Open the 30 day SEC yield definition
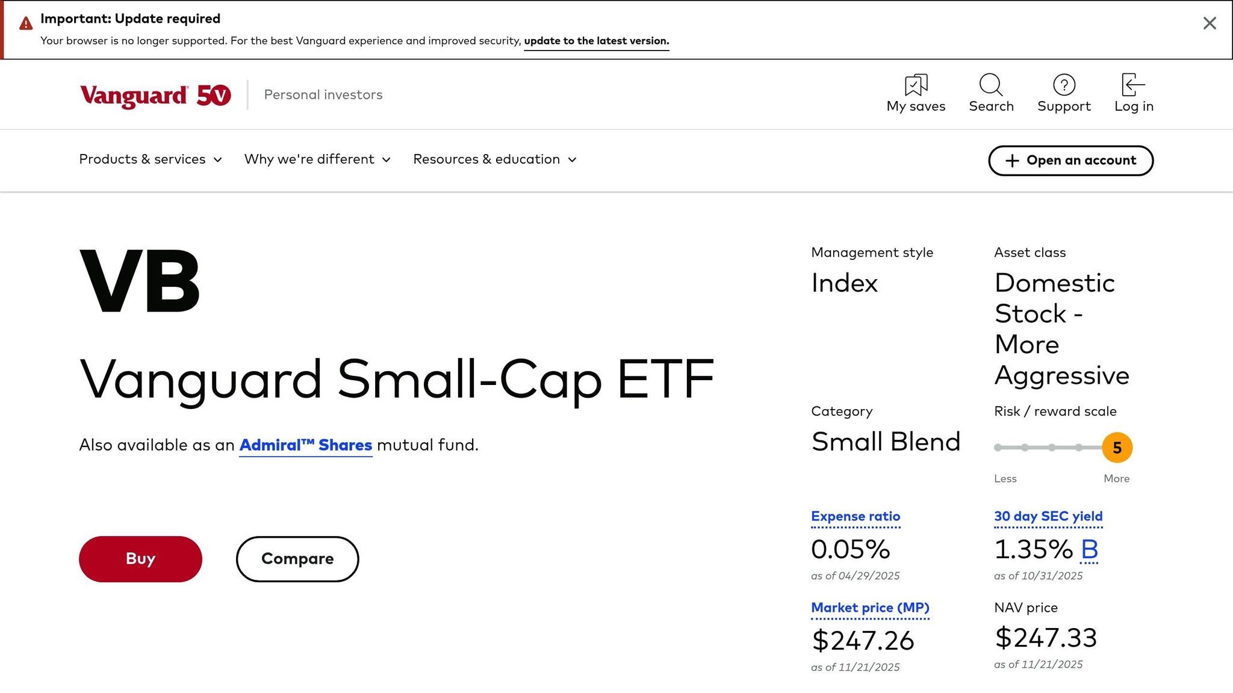 point(1048,516)
